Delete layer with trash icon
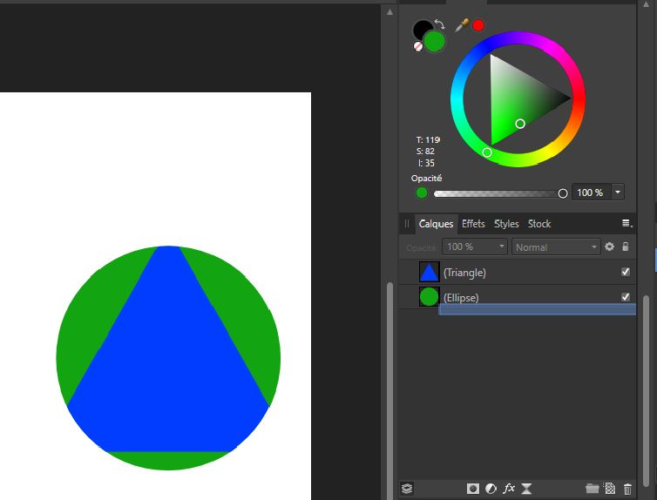The height and width of the screenshot is (500, 657). (x=627, y=489)
